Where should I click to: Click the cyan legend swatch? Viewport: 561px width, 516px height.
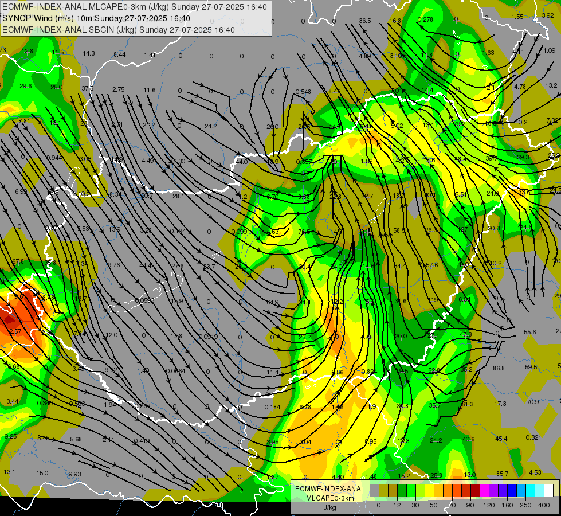(x=531, y=491)
